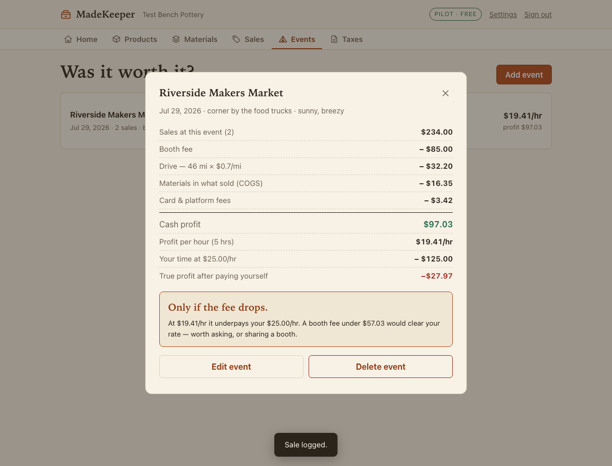Click 'Materials in what sold (COGS)' label
This screenshot has width=612, height=466.
click(211, 183)
